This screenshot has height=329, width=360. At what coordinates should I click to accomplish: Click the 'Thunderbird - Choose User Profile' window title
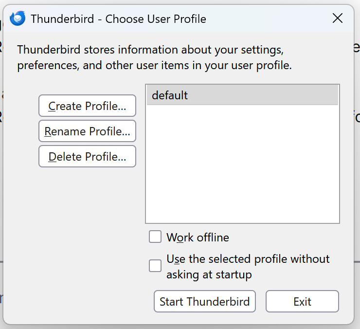point(118,19)
